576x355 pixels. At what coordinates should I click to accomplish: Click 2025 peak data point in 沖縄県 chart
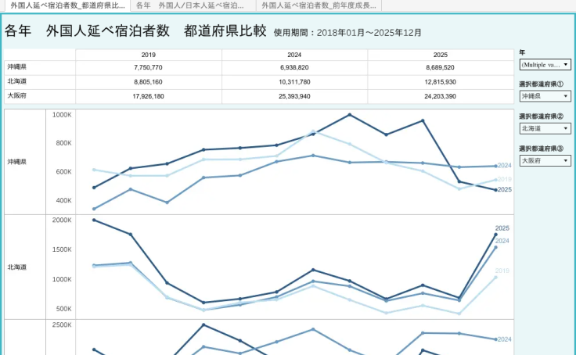point(349,115)
